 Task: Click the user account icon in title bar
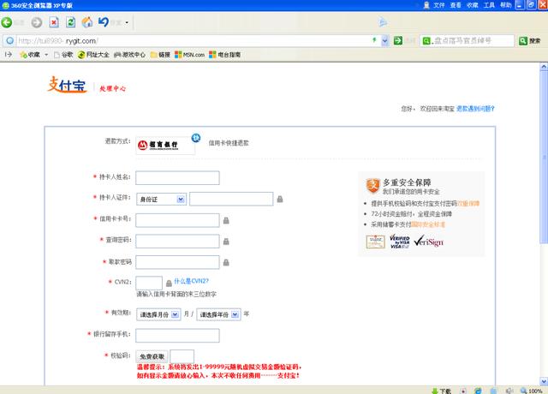coord(426,5)
